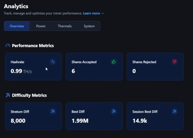This screenshot has width=193, height=138.
Task: Click the Shares Accepted count of 6
Action: pos(73,71)
